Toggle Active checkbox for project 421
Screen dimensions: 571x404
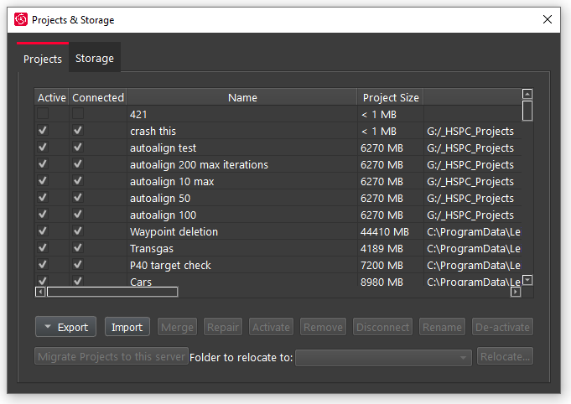pos(43,114)
